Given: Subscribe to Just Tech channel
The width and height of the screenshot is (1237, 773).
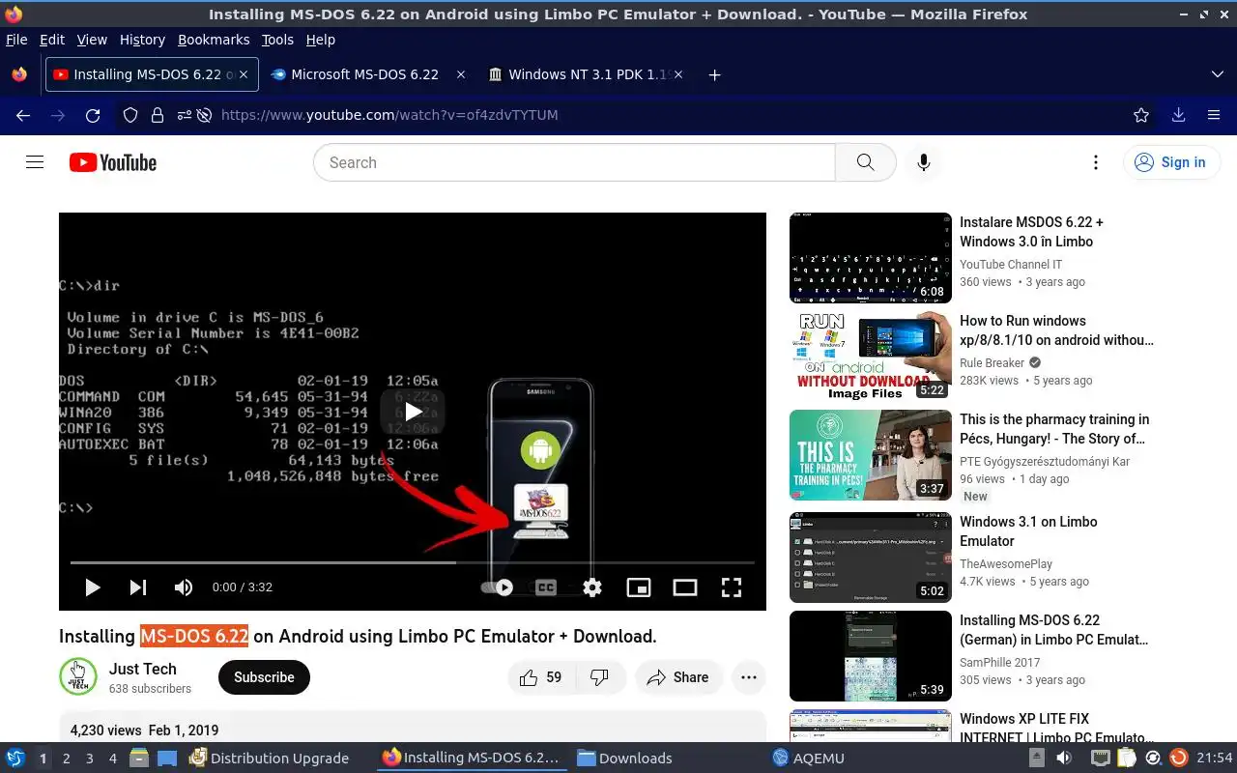Looking at the screenshot, I should click(264, 677).
